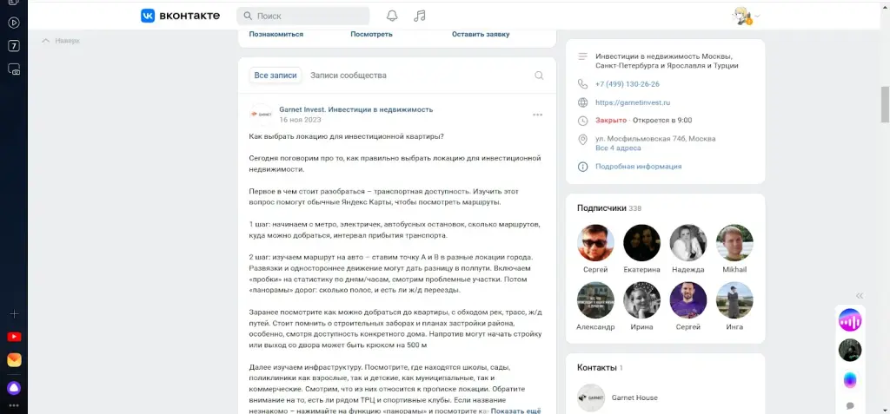Image resolution: width=890 pixels, height=414 pixels.
Task: Open the music note player icon
Action: click(x=420, y=16)
